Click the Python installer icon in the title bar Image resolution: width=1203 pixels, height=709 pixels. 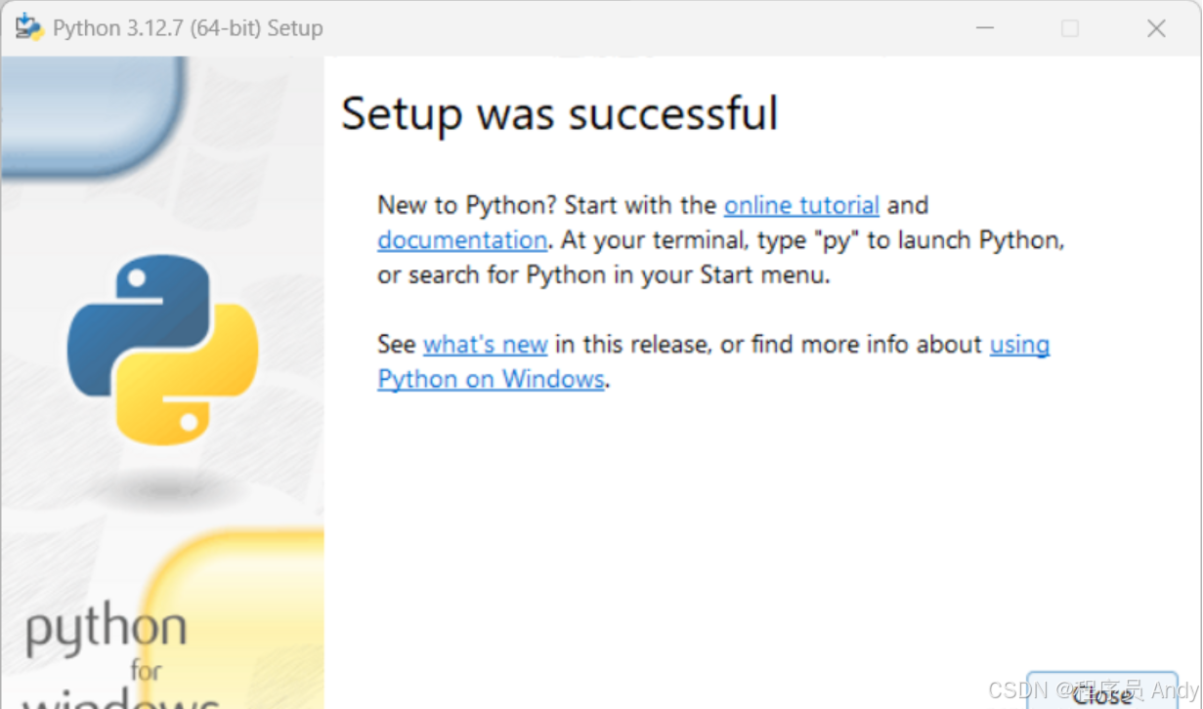coord(29,27)
